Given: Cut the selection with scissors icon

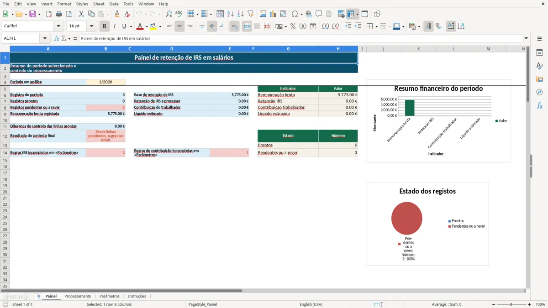Looking at the screenshot, I should (81, 14).
